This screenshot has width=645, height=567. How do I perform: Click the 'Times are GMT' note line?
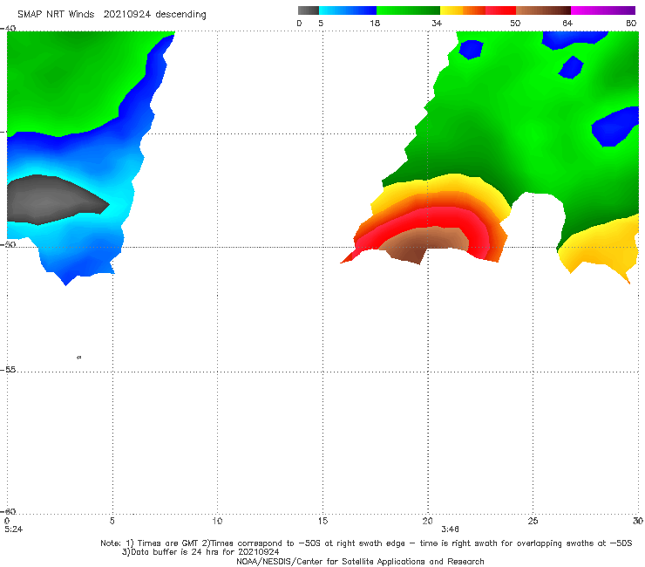[x=366, y=543]
